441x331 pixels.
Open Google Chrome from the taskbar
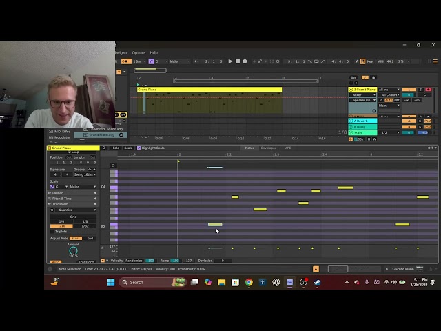point(249,282)
